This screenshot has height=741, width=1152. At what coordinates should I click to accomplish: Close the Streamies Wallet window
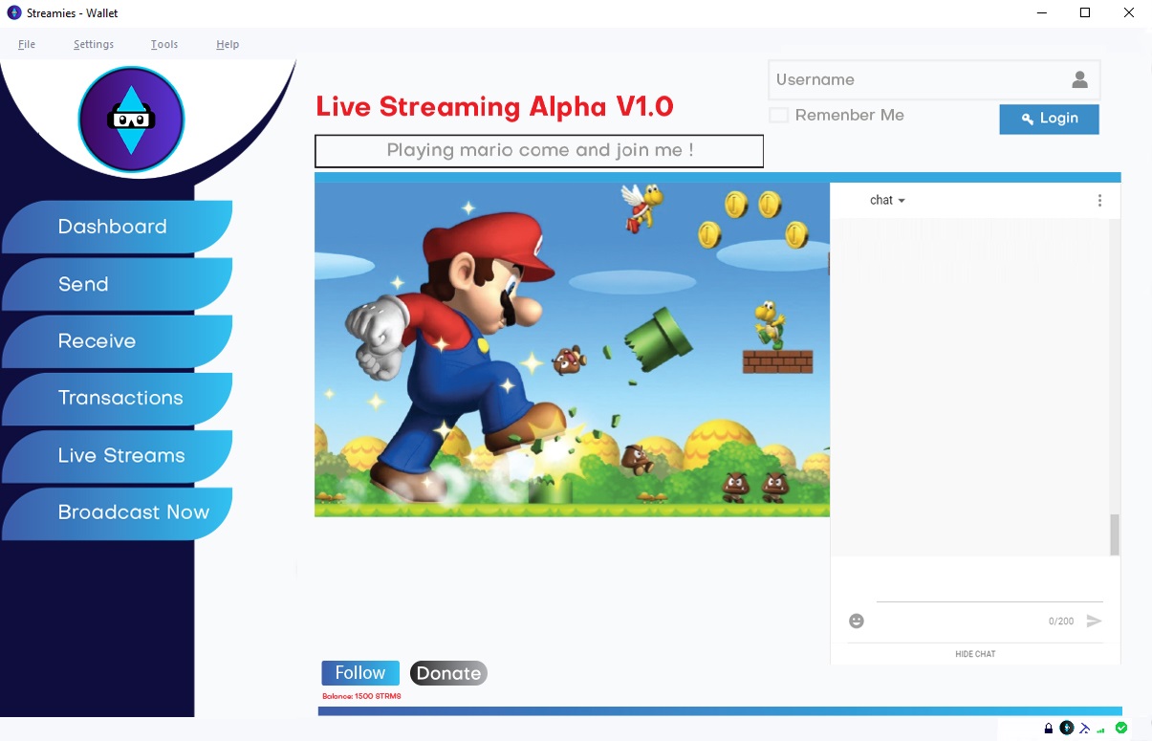tap(1128, 13)
